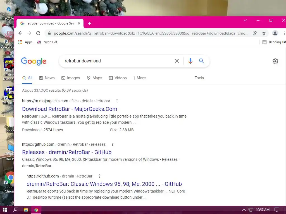Open taskbar search magnifier
This screenshot has width=286, height=214.
15,210
